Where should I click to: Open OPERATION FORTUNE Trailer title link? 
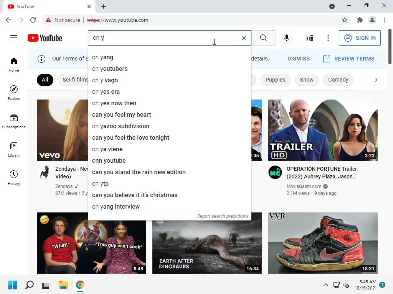tap(322, 173)
